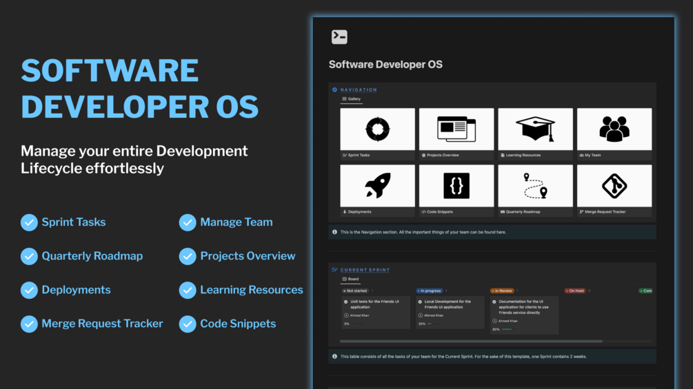Open the My Team people icon card
693x389 pixels.
tap(614, 129)
